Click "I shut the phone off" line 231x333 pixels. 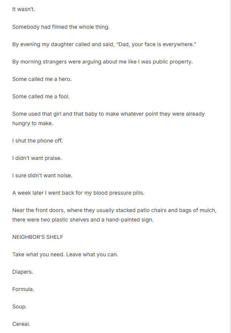(x=37, y=141)
